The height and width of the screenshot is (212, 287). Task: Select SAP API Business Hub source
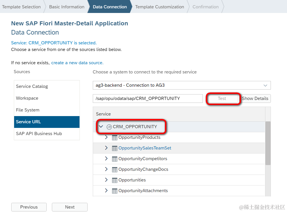point(47,134)
